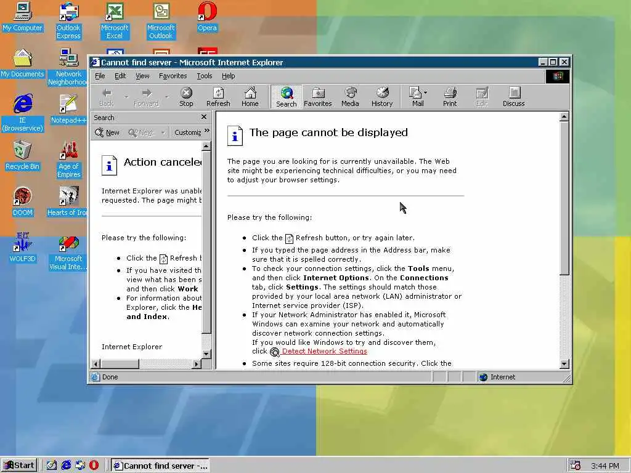
Task: Open the Mail dropdown arrow
Action: tap(426, 92)
